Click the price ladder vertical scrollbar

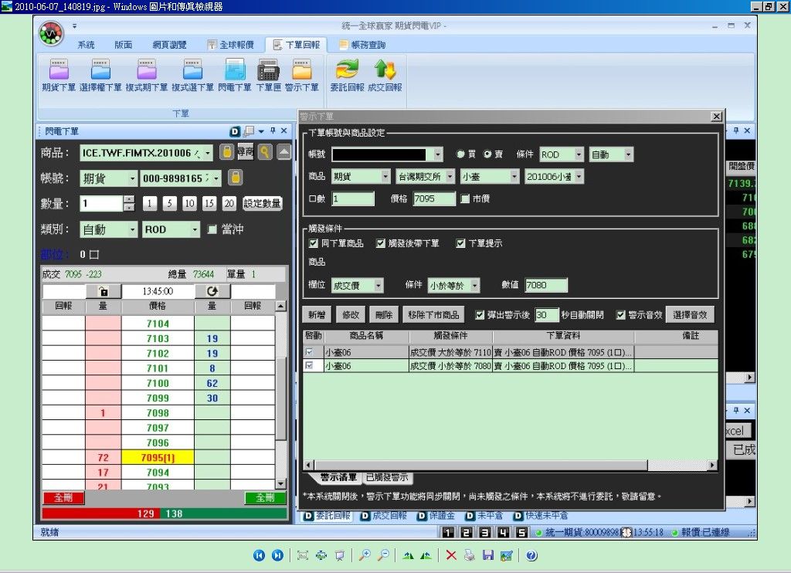[x=281, y=395]
